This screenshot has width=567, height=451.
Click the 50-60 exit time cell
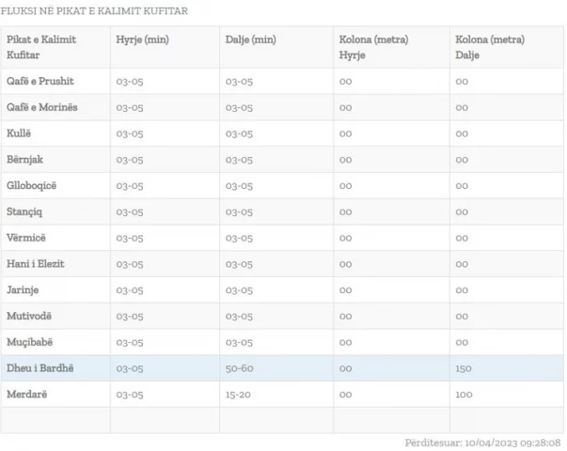[240, 368]
